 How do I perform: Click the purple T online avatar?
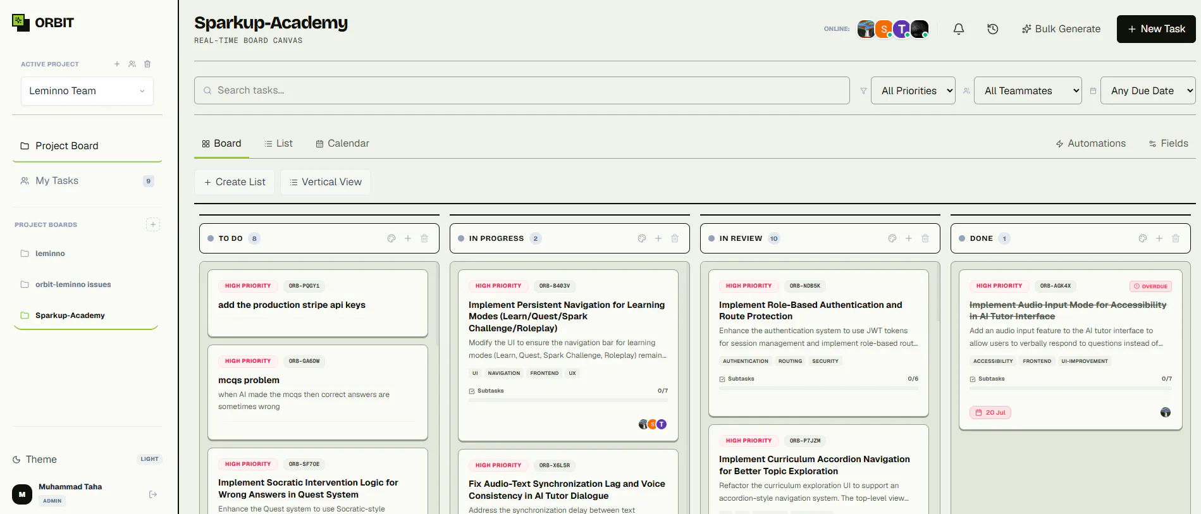(x=902, y=29)
